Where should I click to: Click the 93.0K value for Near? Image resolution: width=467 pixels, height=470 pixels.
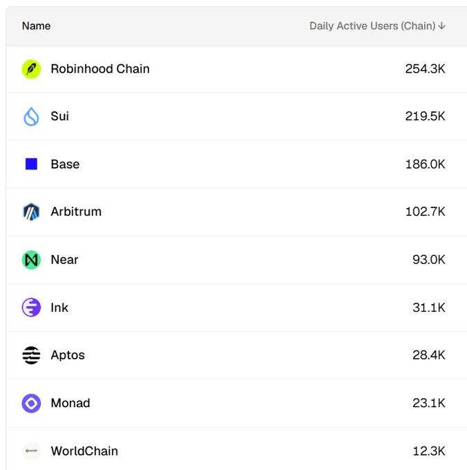pyautogui.click(x=428, y=260)
